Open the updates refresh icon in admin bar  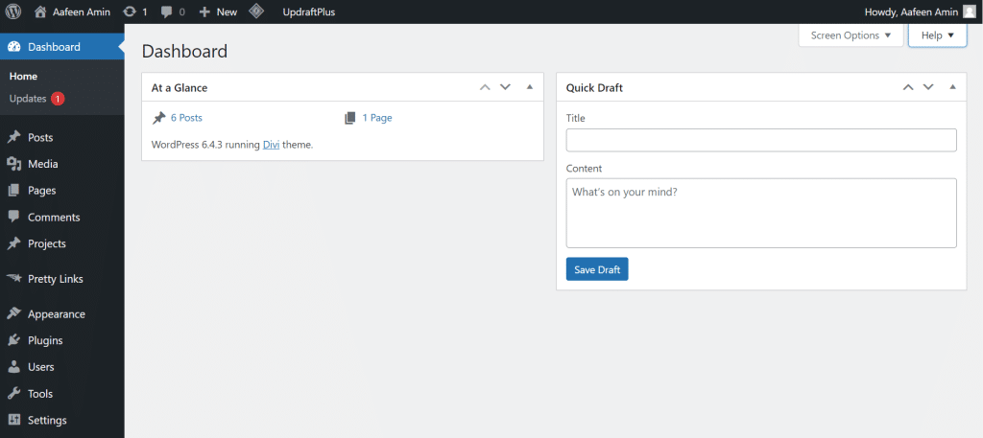coord(130,12)
